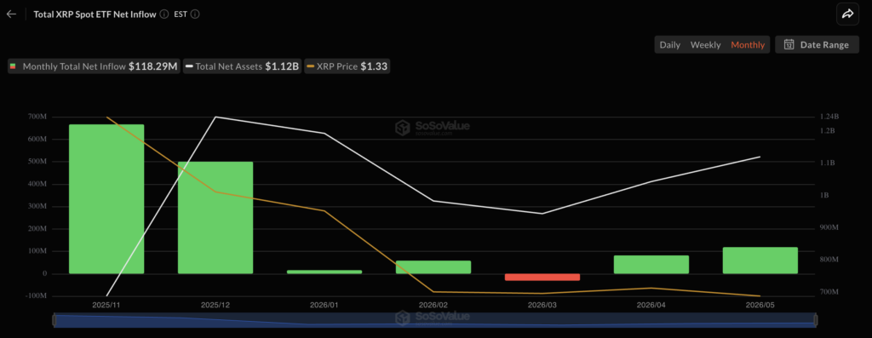Click the 2026/04 green inflow bar

(651, 265)
